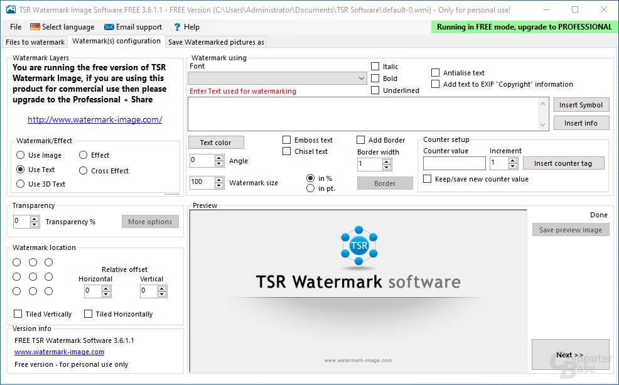Image resolution: width=619 pixels, height=385 pixels.
Task: Open the watermark-image.com link under Watermark Layers
Action: tap(95, 120)
